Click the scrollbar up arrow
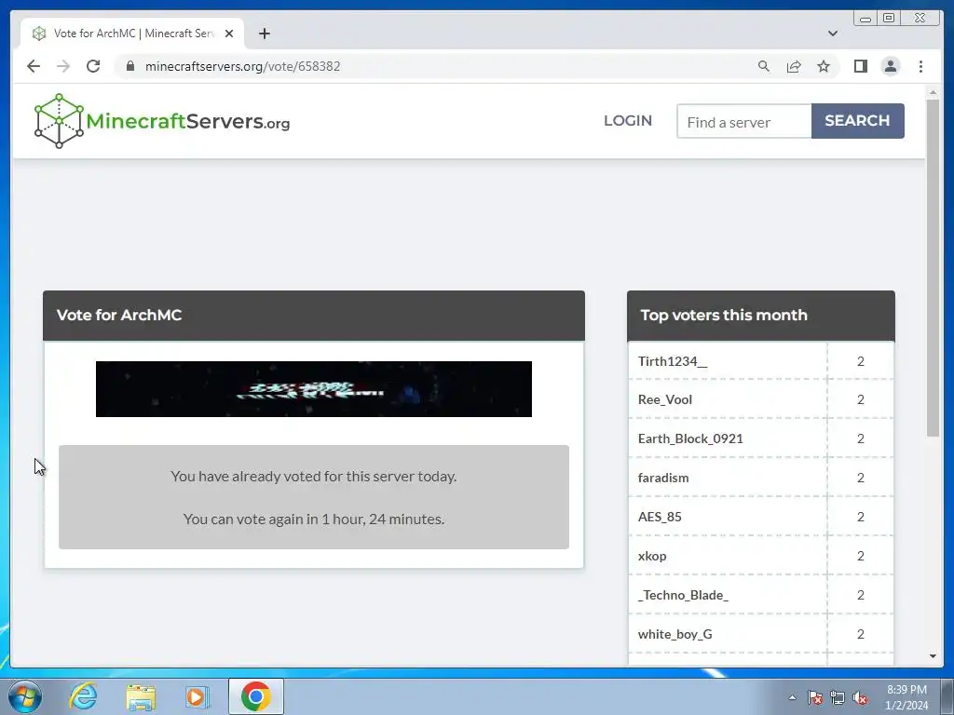The width and height of the screenshot is (954, 715). (x=933, y=92)
